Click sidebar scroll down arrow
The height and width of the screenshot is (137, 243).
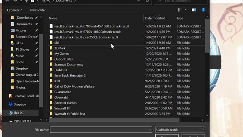[x=41, y=120]
